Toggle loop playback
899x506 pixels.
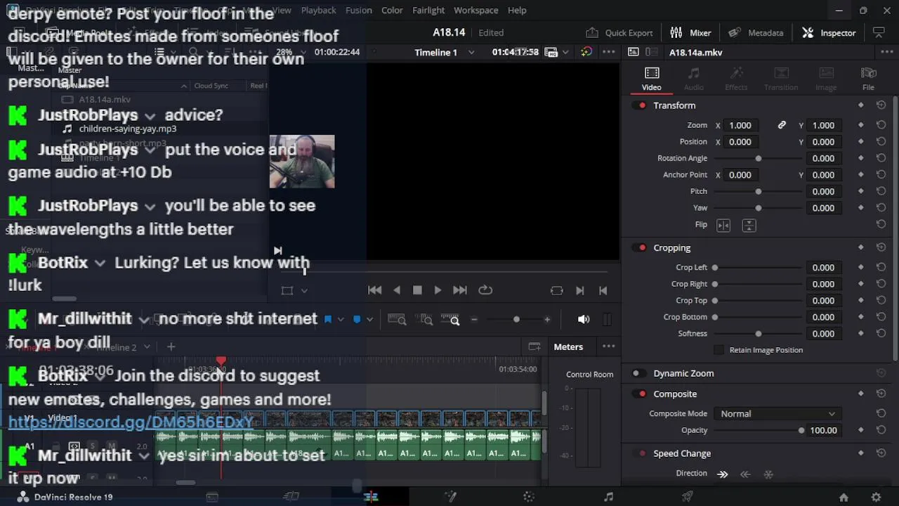(485, 290)
